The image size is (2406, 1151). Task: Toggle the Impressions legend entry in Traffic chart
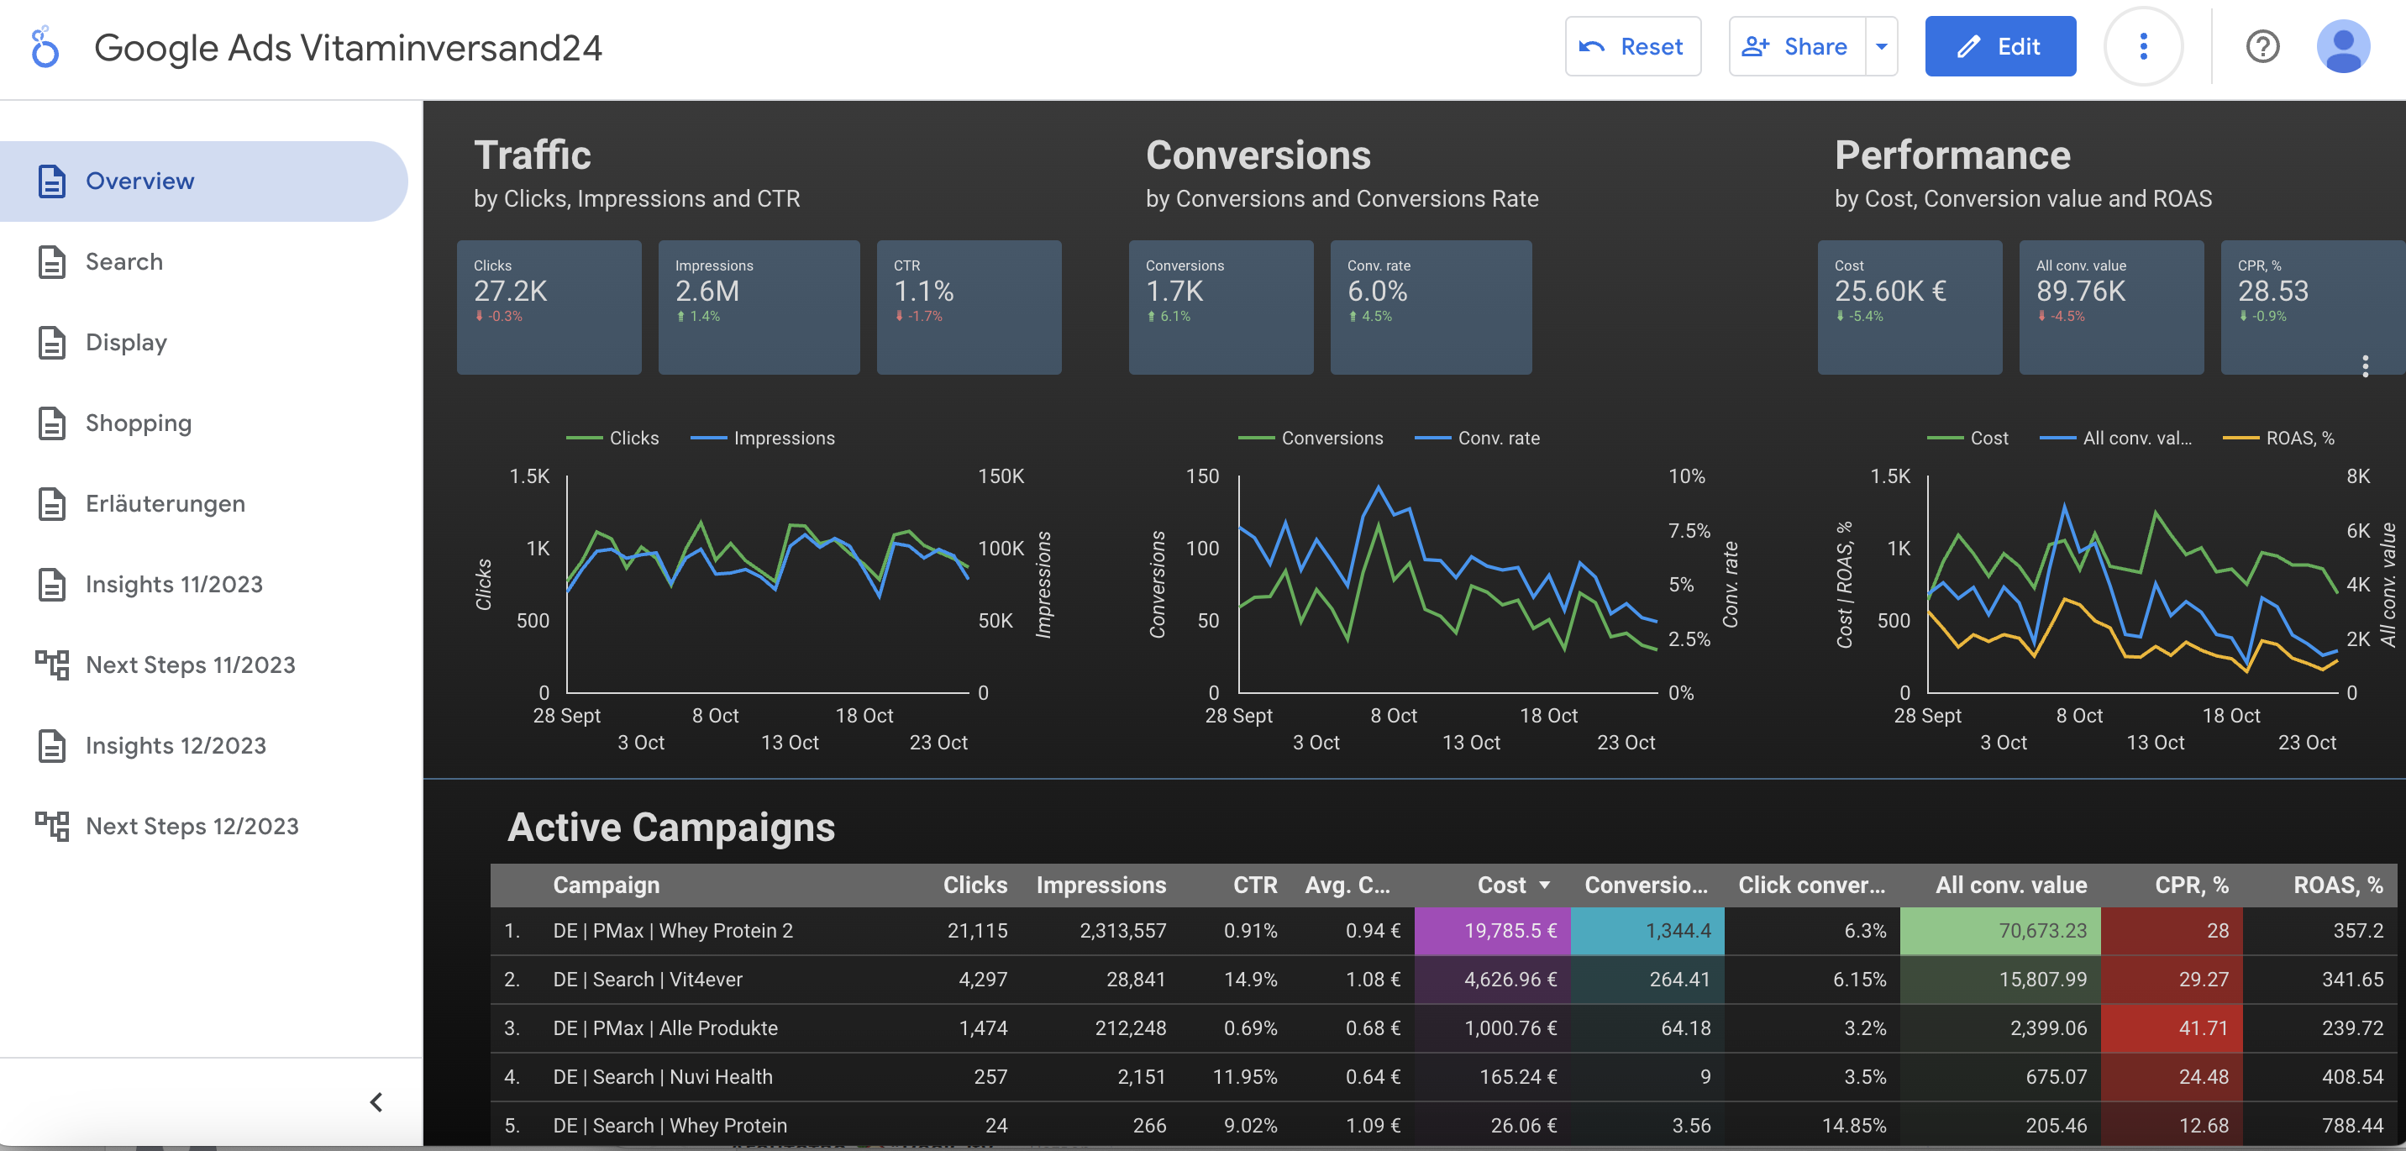[762, 439]
